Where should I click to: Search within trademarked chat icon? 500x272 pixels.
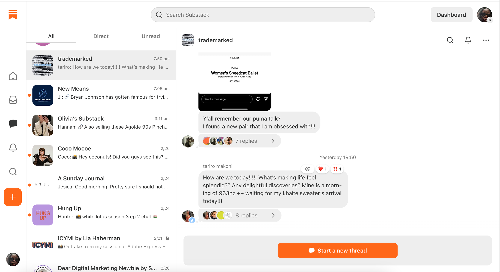450,40
